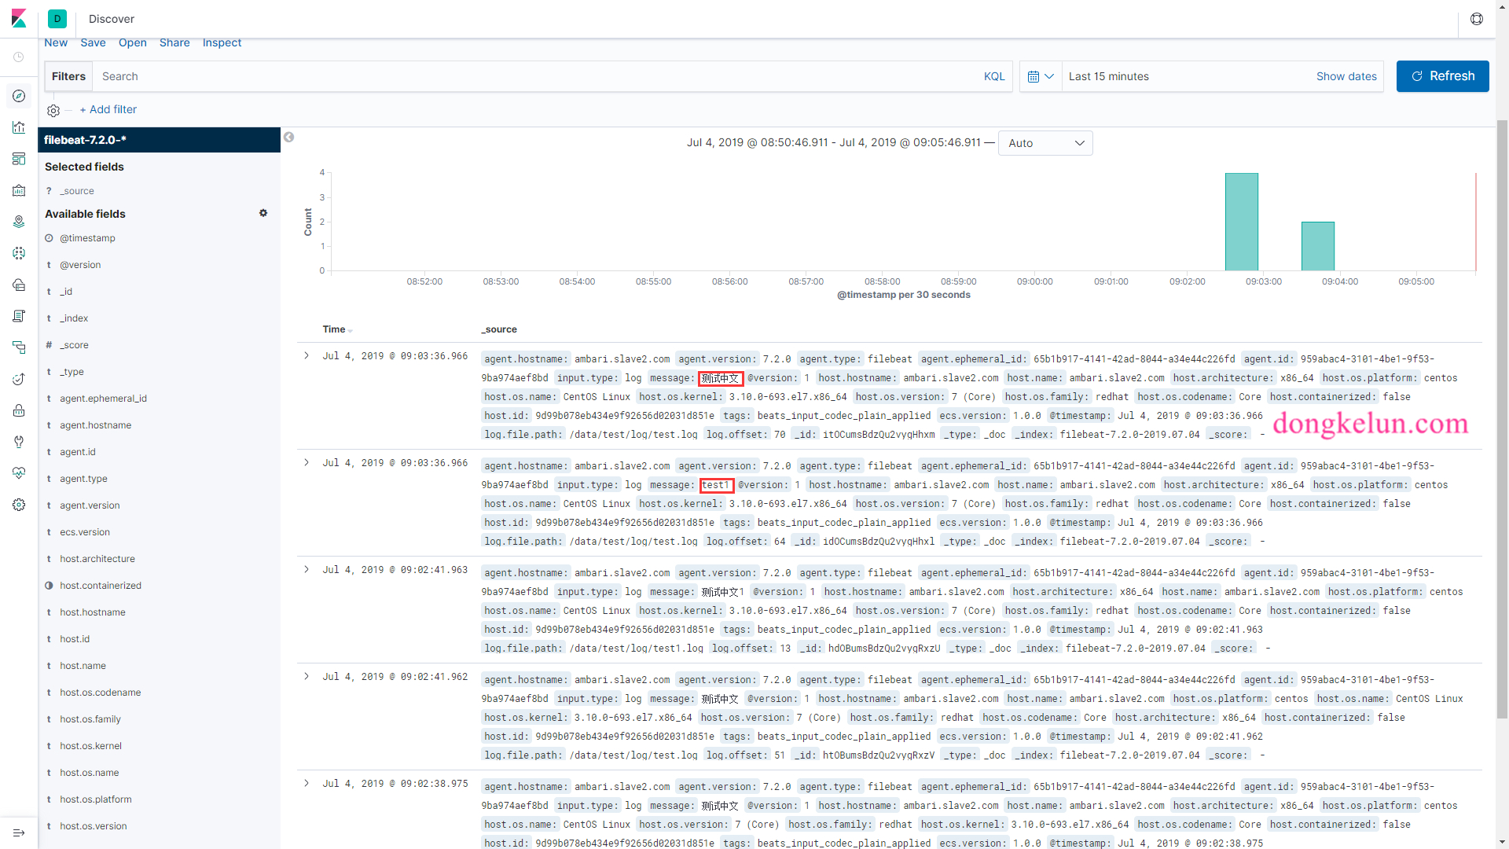The height and width of the screenshot is (849, 1509).
Task: Open Infrastructure icon in side nav
Action: (x=19, y=285)
